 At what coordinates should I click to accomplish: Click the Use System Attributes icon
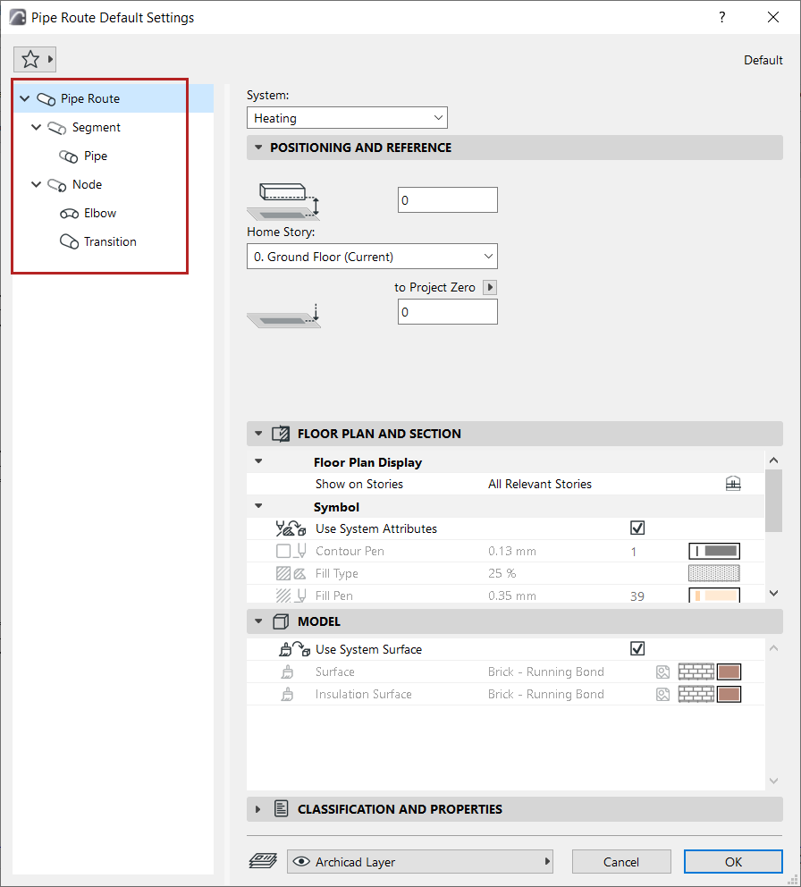pos(291,528)
